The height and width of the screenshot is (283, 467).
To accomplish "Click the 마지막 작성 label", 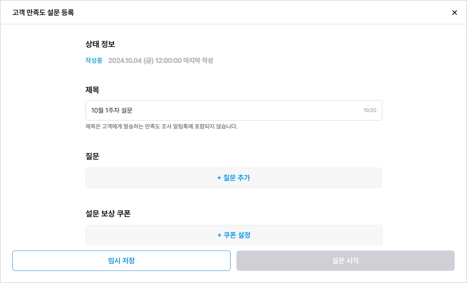I will coord(198,61).
